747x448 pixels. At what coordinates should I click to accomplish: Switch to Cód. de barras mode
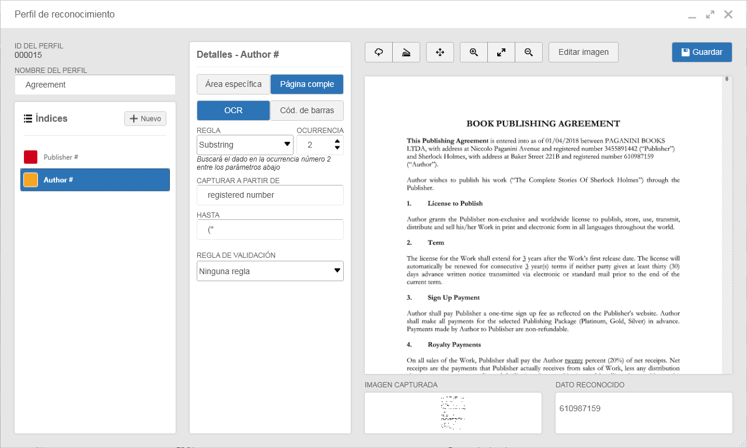click(307, 110)
